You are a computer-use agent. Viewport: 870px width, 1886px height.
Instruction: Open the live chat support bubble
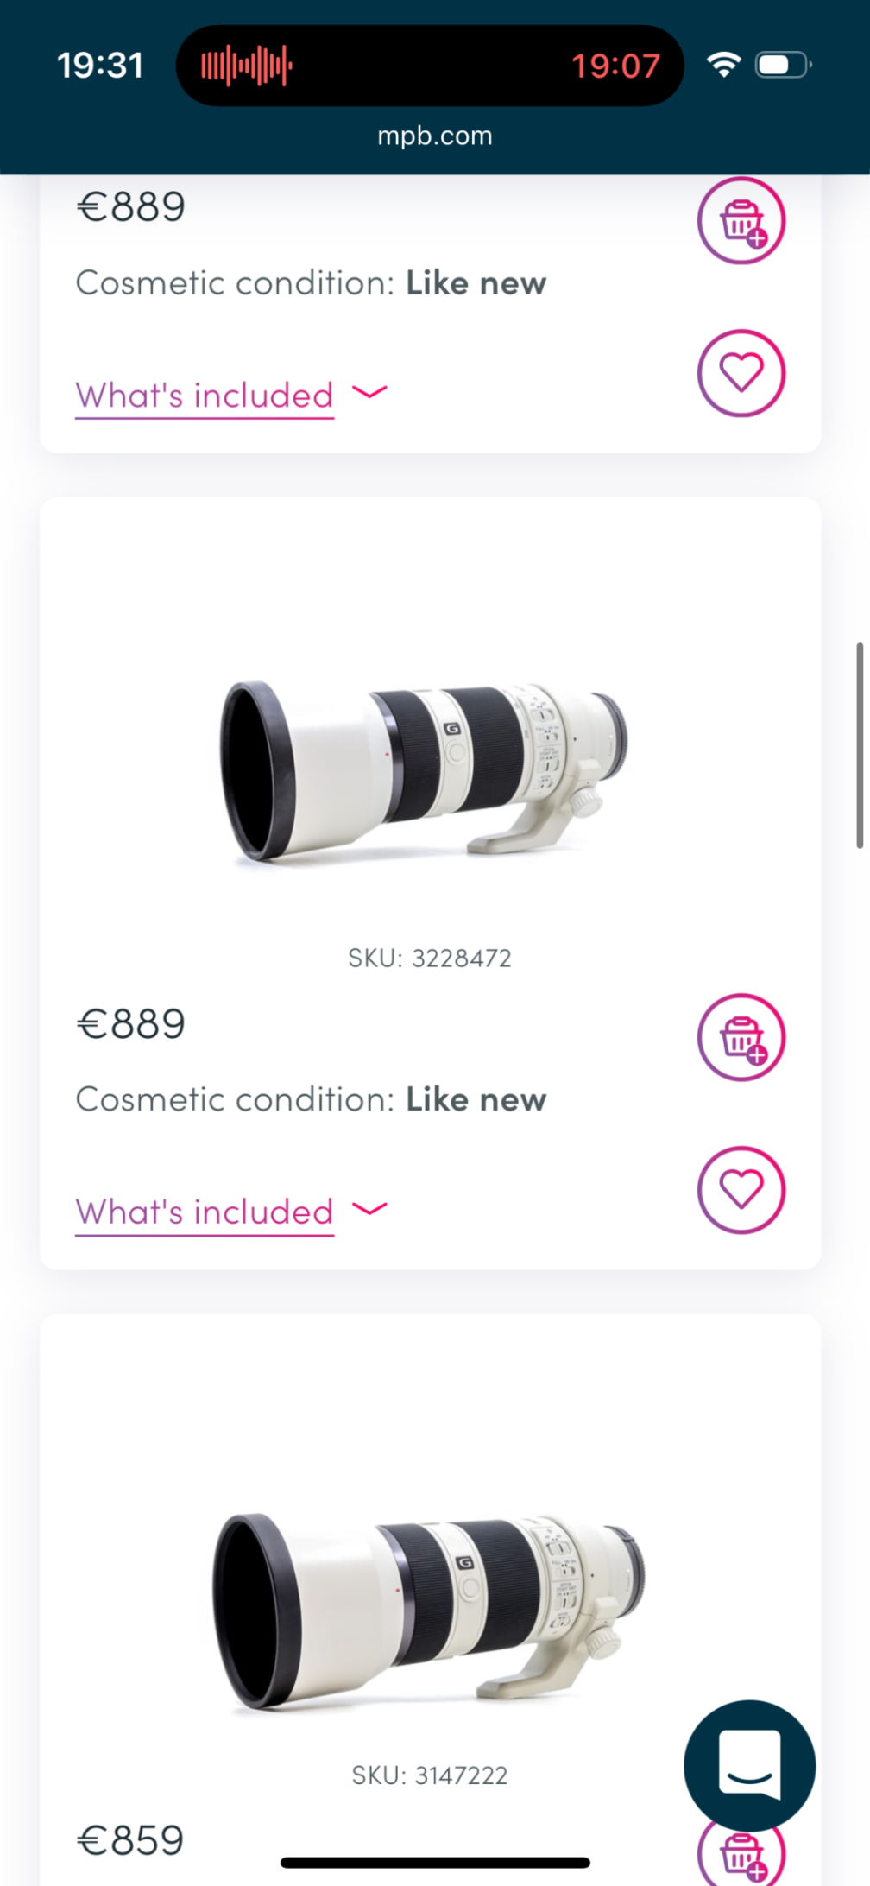tap(749, 1765)
